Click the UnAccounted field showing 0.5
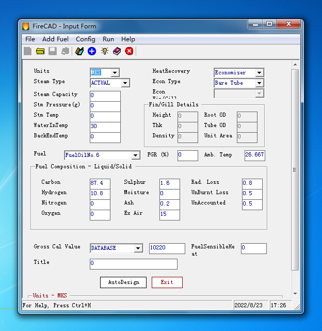 tap(252, 204)
